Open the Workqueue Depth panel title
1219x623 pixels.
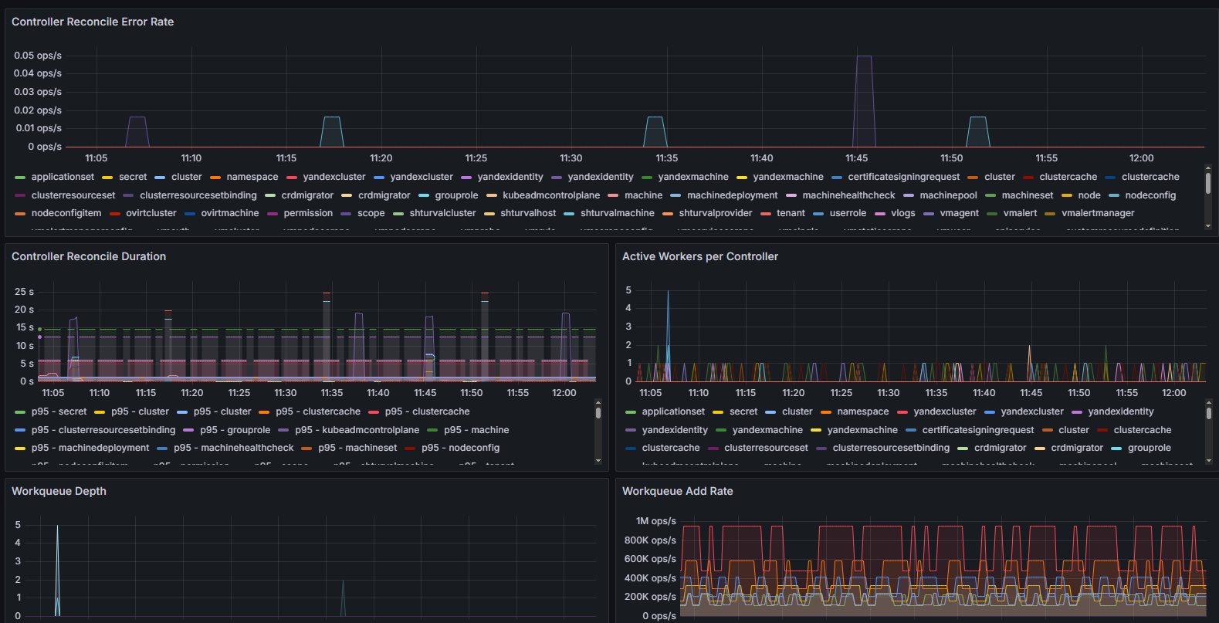pos(59,491)
